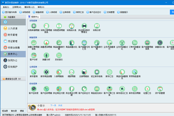Select 人力资源 in the sidebar
The image size is (174, 116).
[x=13, y=28]
